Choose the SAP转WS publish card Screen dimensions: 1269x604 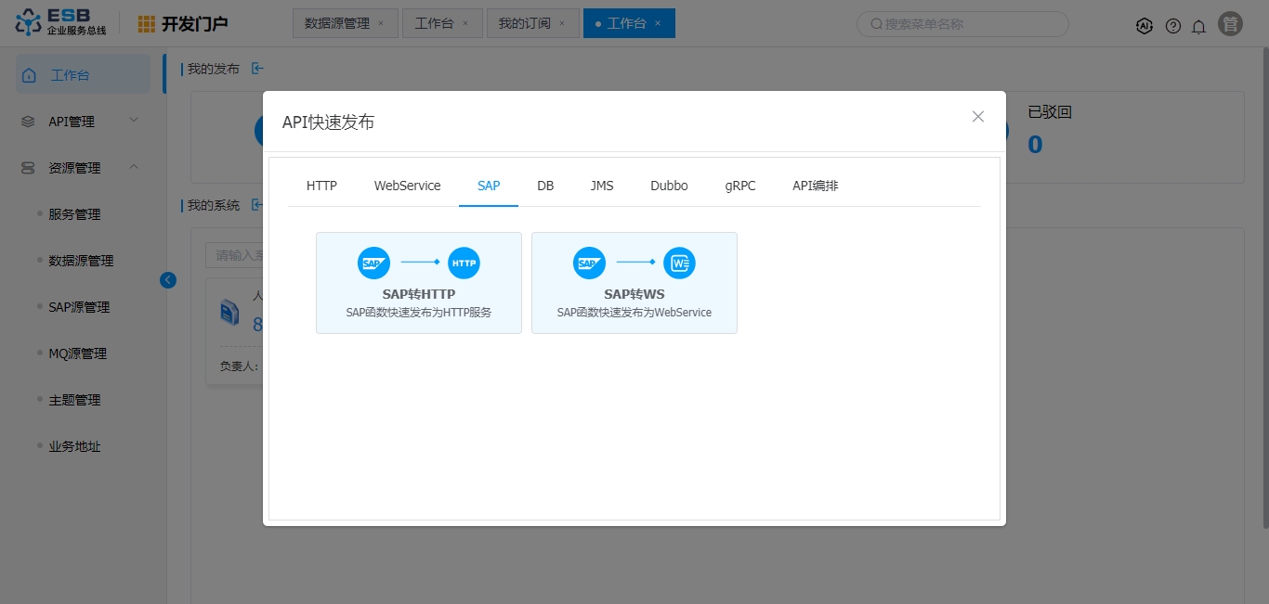(634, 283)
